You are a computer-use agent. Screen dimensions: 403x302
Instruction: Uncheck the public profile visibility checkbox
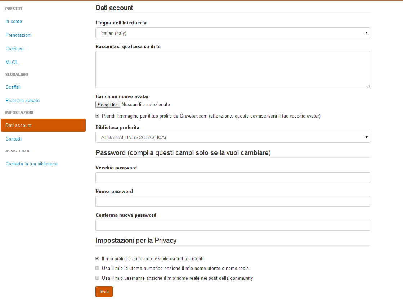click(97, 258)
